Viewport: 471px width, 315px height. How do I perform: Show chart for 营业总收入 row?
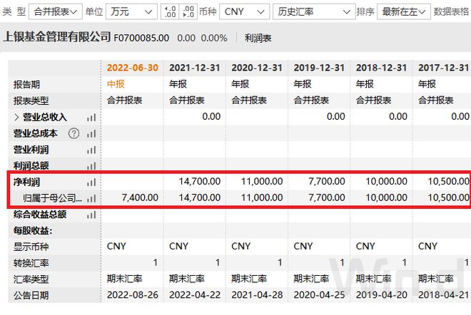pyautogui.click(x=91, y=118)
